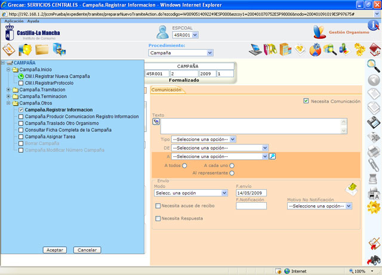
Task: Click the user avatar icon beside ESPCOAL
Action: click(x=162, y=32)
